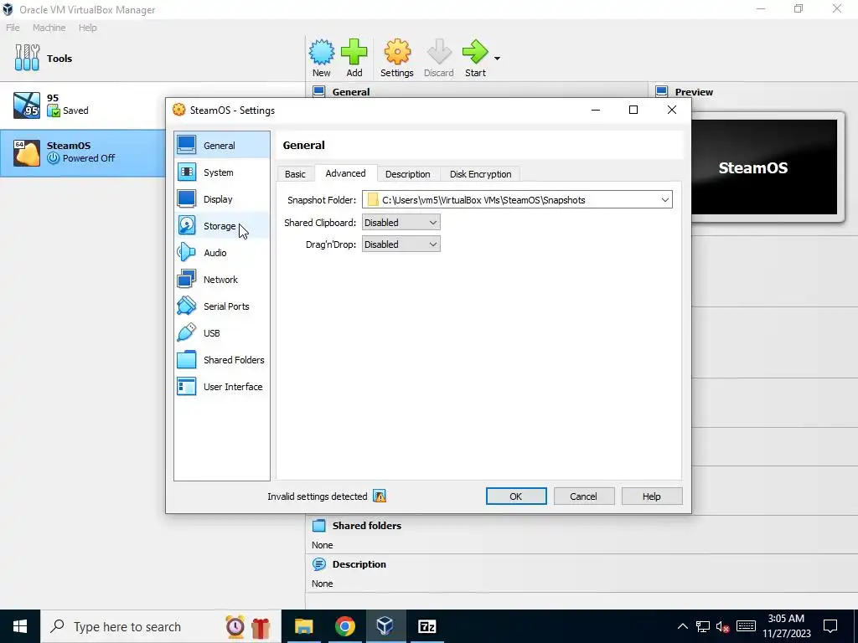Click the 'Invalid settings detected' text
Screen dimensions: 858x643
[318, 496]
